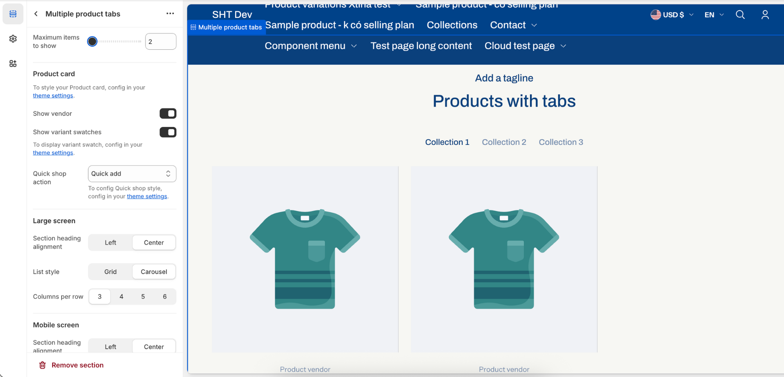Open the three-dot more actions menu
Viewport: 784px width, 377px height.
170,14
